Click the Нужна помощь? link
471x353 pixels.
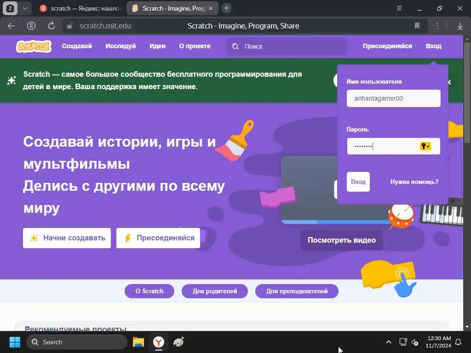click(x=414, y=182)
